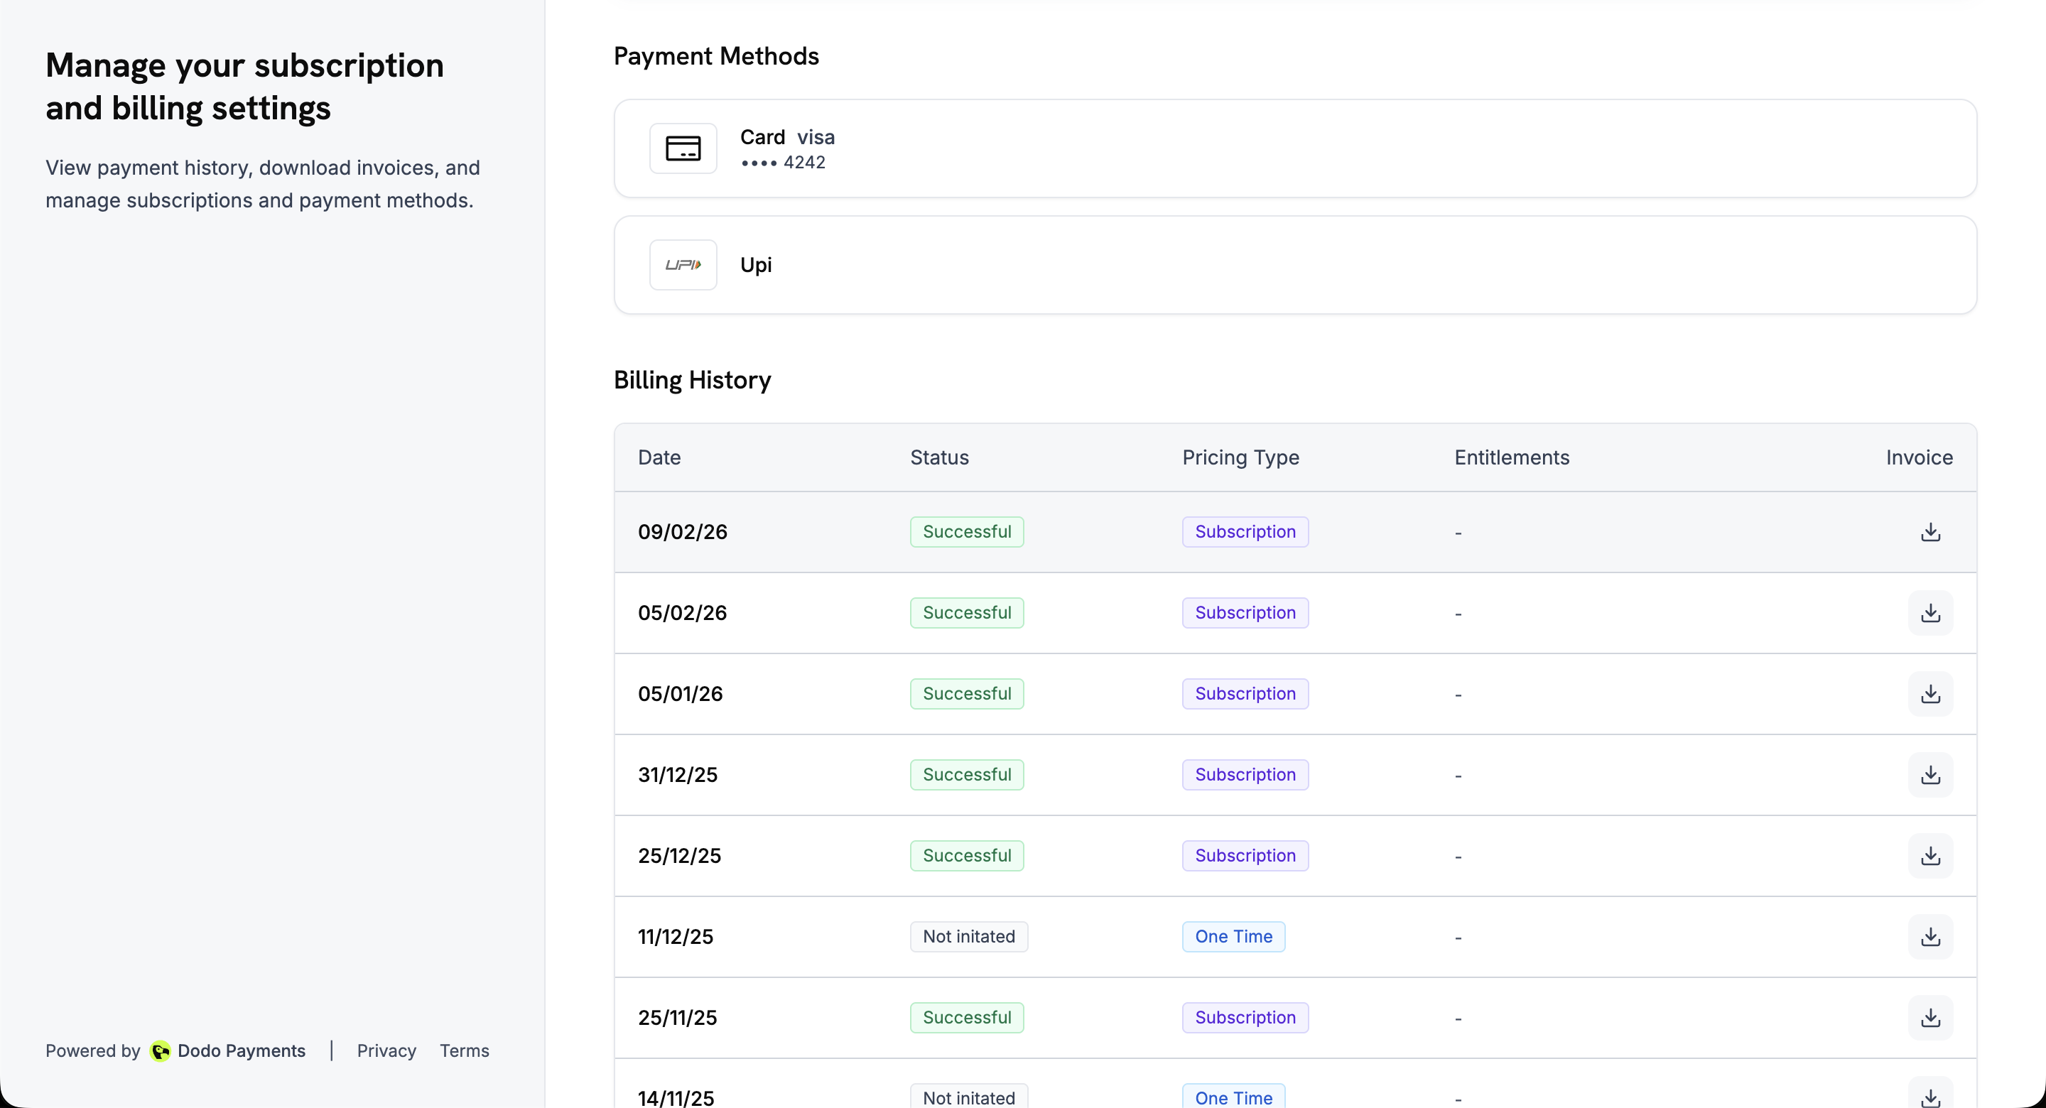Viewport: 2046px width, 1108px height.
Task: Open the Privacy link
Action: pos(386,1050)
